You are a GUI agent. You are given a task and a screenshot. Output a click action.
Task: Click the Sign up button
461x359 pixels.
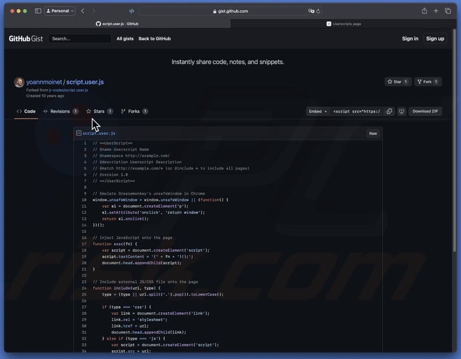(435, 38)
